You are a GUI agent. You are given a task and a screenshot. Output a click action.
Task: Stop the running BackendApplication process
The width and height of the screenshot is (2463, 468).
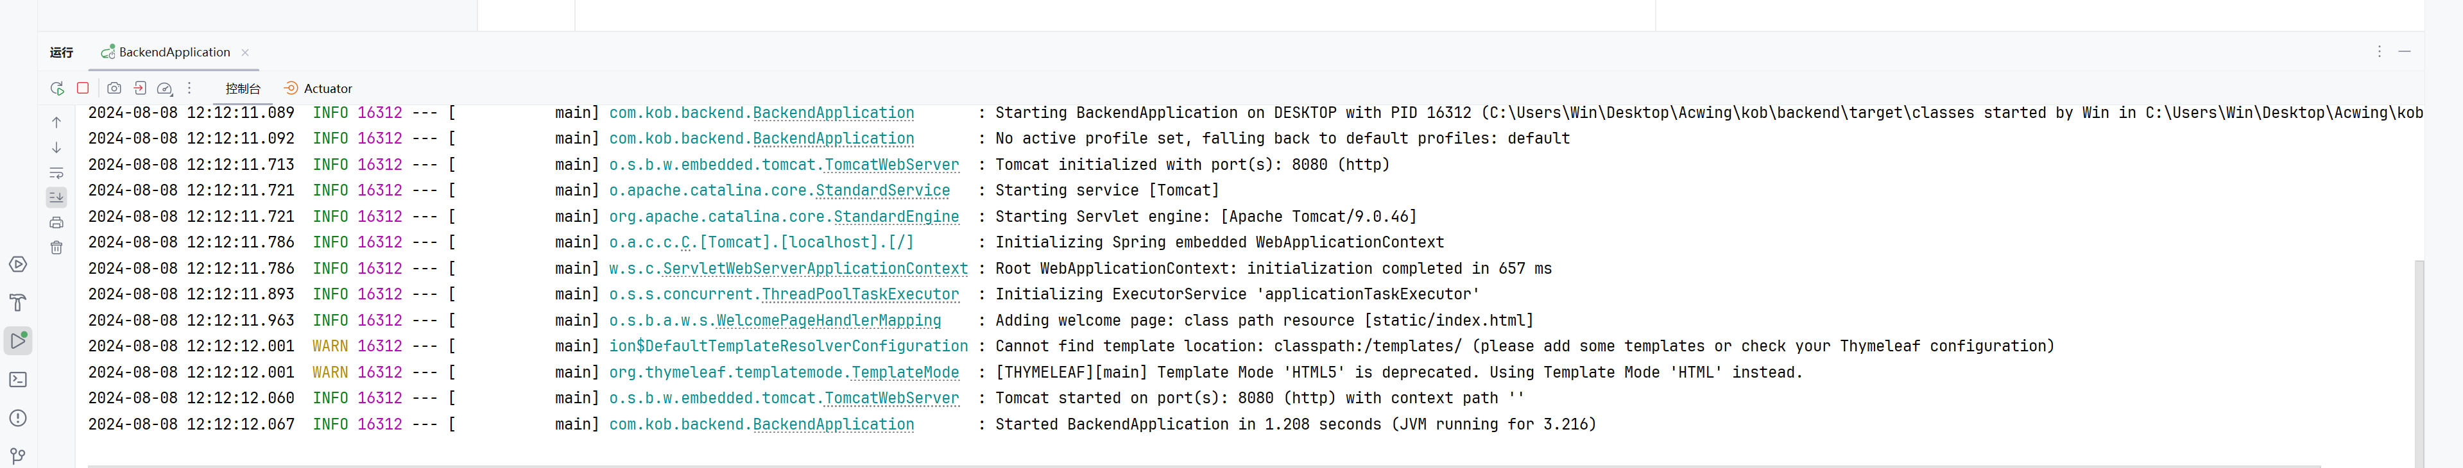[x=83, y=88]
